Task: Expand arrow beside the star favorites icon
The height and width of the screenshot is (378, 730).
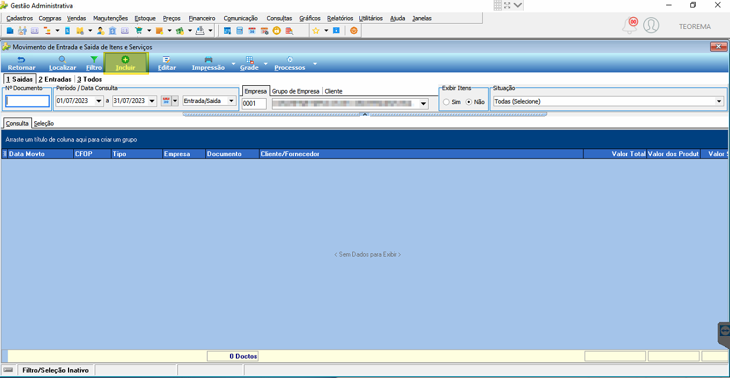Action: point(325,30)
